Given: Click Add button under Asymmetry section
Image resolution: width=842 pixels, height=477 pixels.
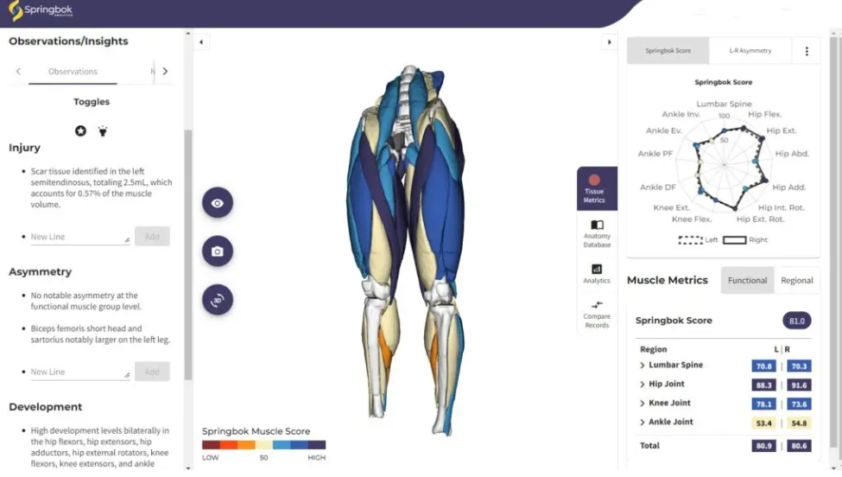Looking at the screenshot, I should point(152,372).
